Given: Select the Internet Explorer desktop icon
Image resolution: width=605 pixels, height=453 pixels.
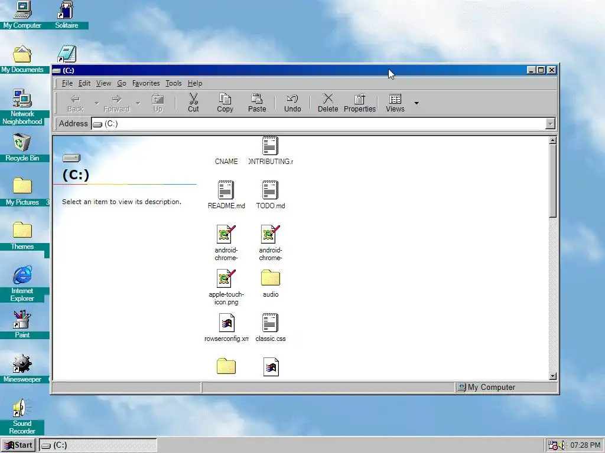Looking at the screenshot, I should pyautogui.click(x=22, y=284).
